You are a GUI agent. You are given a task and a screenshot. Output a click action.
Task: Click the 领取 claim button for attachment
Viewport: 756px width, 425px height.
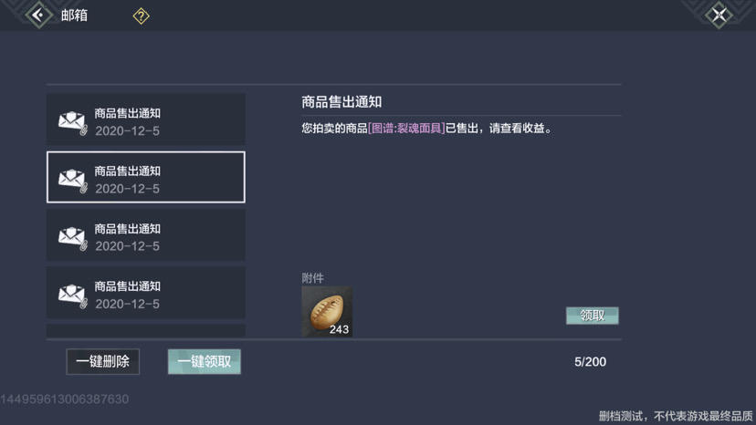click(592, 316)
